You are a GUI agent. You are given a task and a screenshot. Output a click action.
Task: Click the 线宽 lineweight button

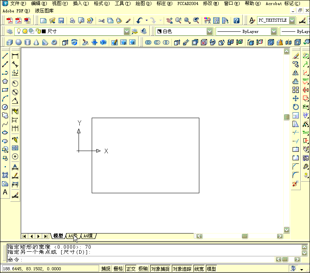click(198, 268)
